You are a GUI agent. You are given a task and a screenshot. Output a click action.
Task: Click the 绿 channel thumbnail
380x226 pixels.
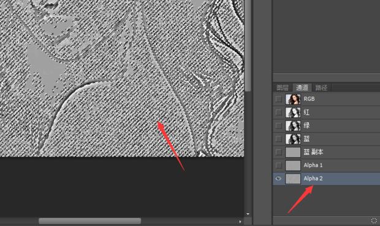point(293,125)
